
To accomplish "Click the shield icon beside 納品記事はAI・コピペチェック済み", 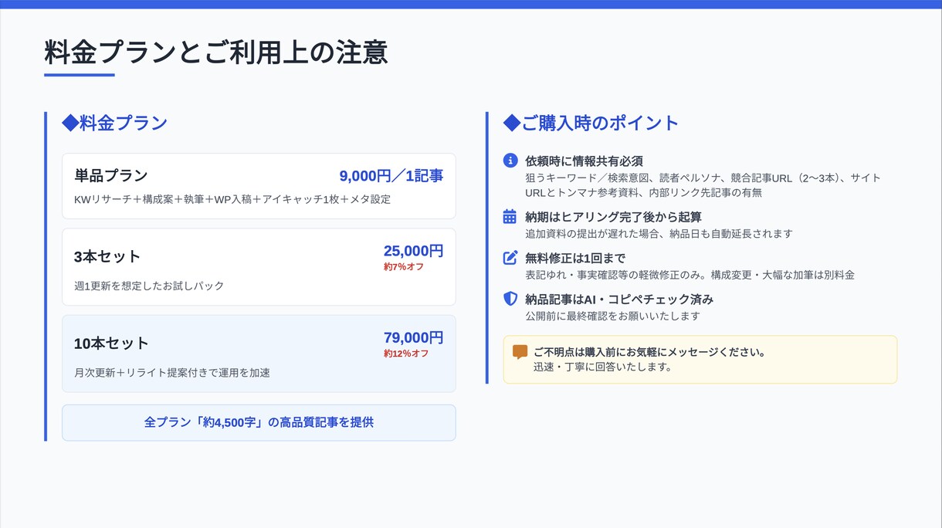I will coord(510,299).
